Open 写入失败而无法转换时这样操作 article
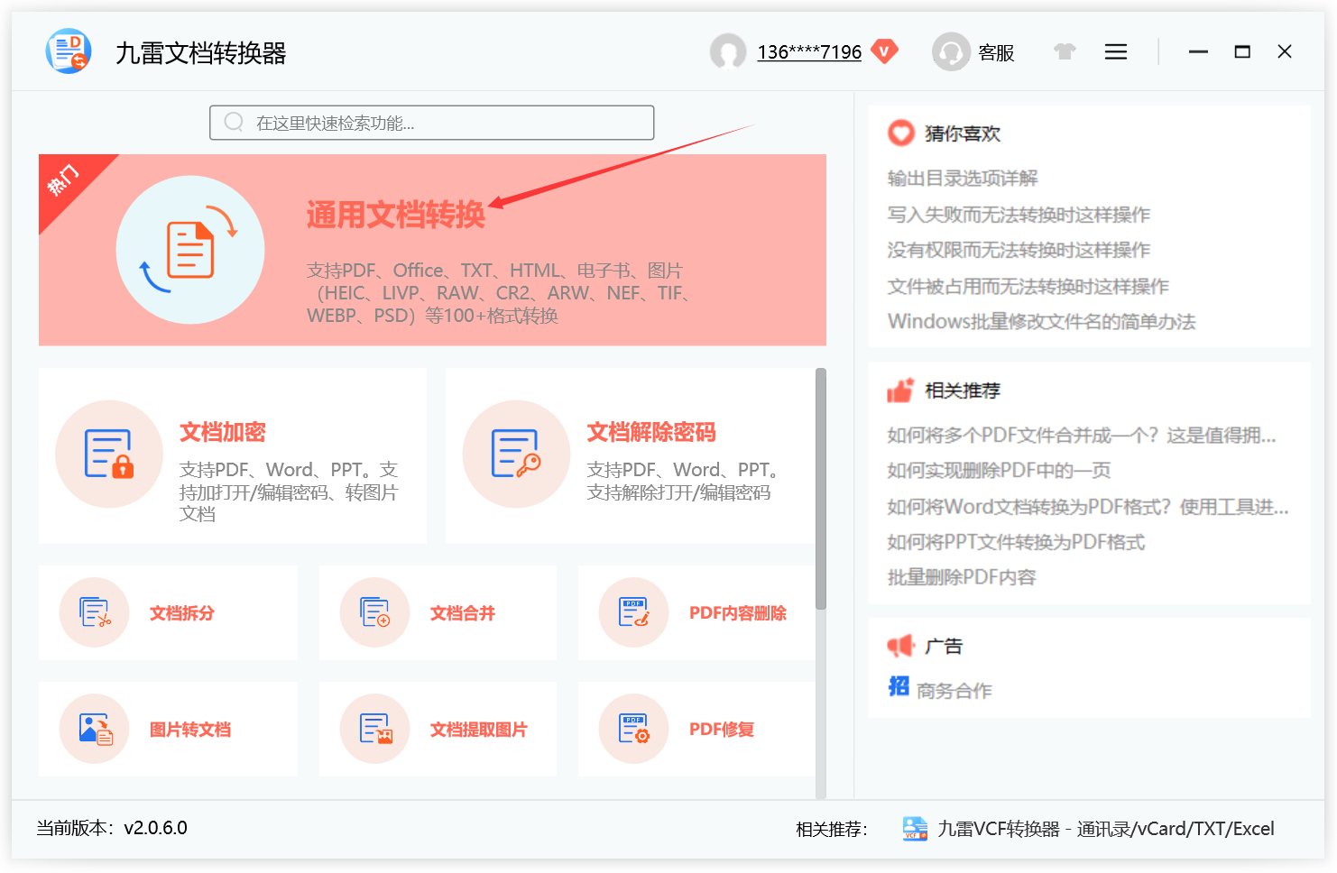The height and width of the screenshot is (873, 1337). (1019, 215)
